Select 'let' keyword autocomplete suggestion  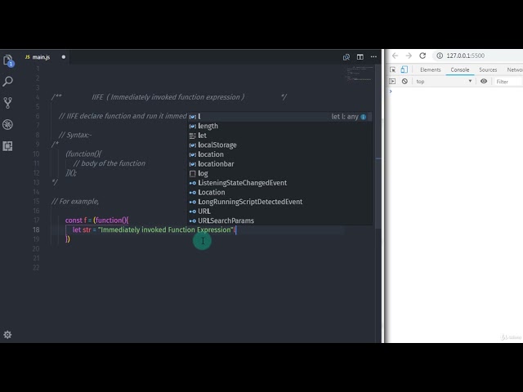pos(279,136)
